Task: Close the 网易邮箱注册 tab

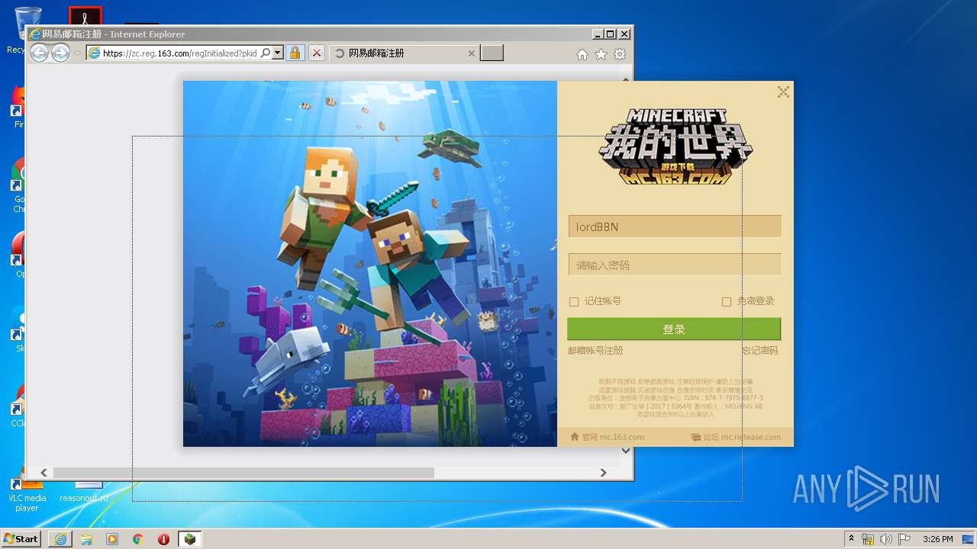Action: pos(471,53)
